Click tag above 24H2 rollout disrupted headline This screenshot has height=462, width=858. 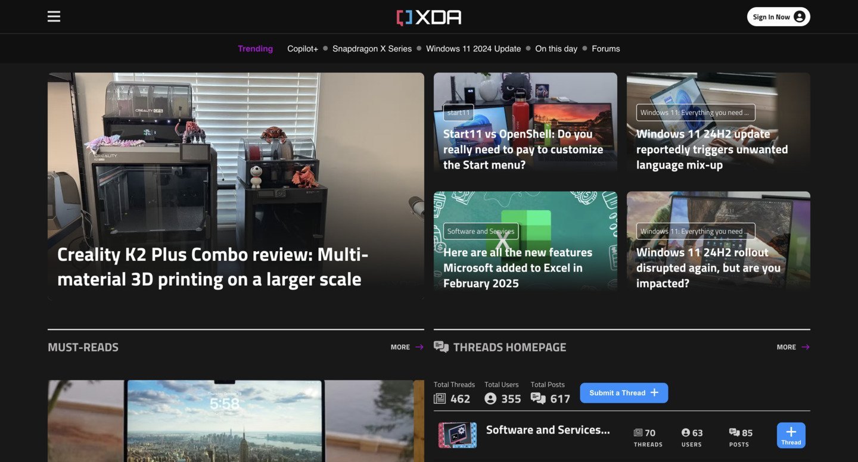click(695, 231)
